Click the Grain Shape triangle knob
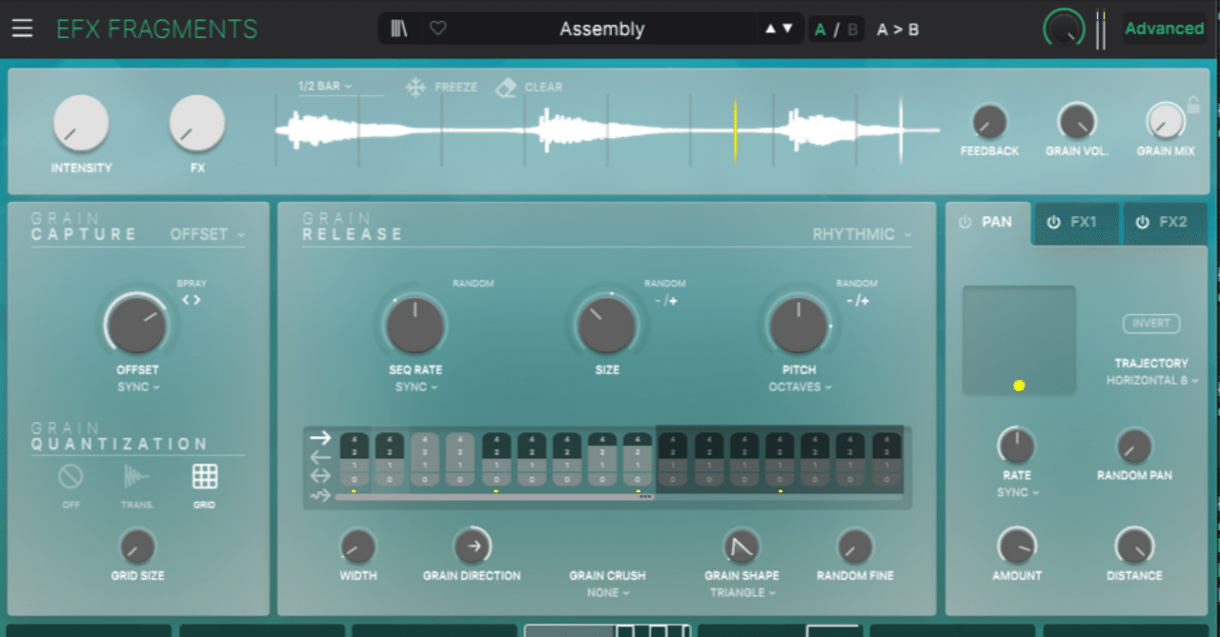Screen dimensions: 1220x637 742,546
